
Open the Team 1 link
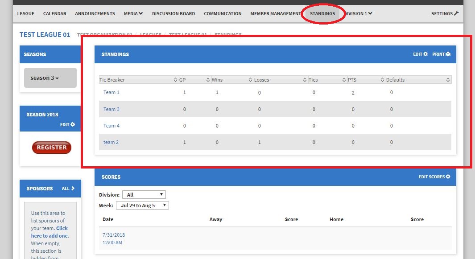[112, 92]
